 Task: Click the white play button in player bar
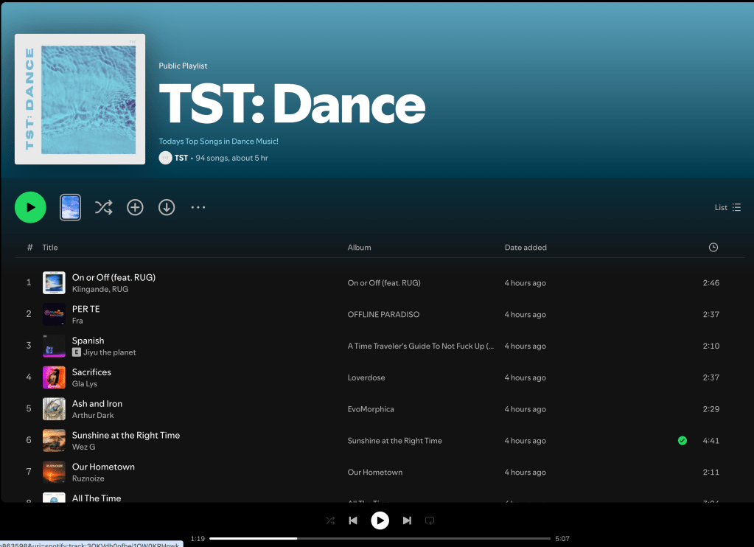(x=380, y=520)
